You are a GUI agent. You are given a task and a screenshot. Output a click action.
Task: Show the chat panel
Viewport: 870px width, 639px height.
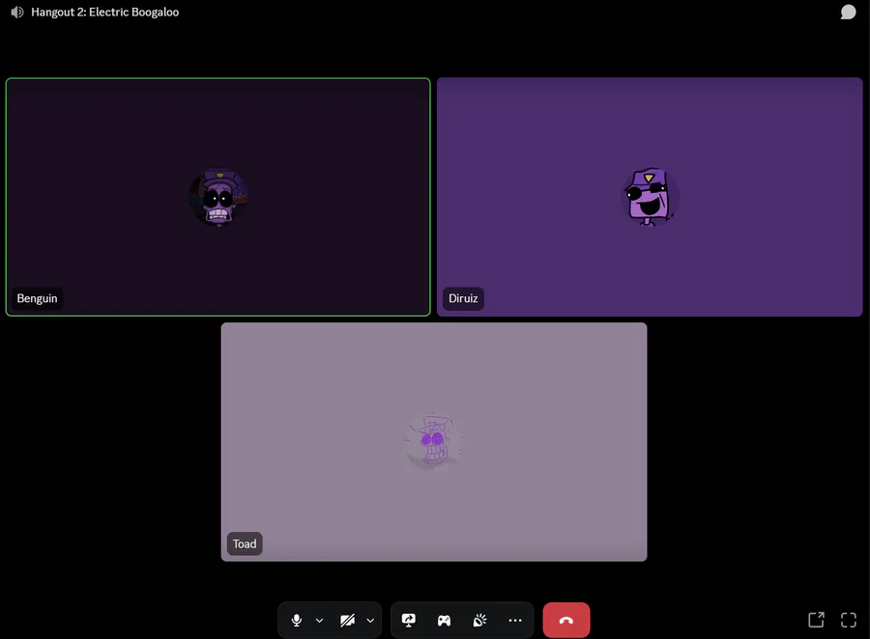849,12
